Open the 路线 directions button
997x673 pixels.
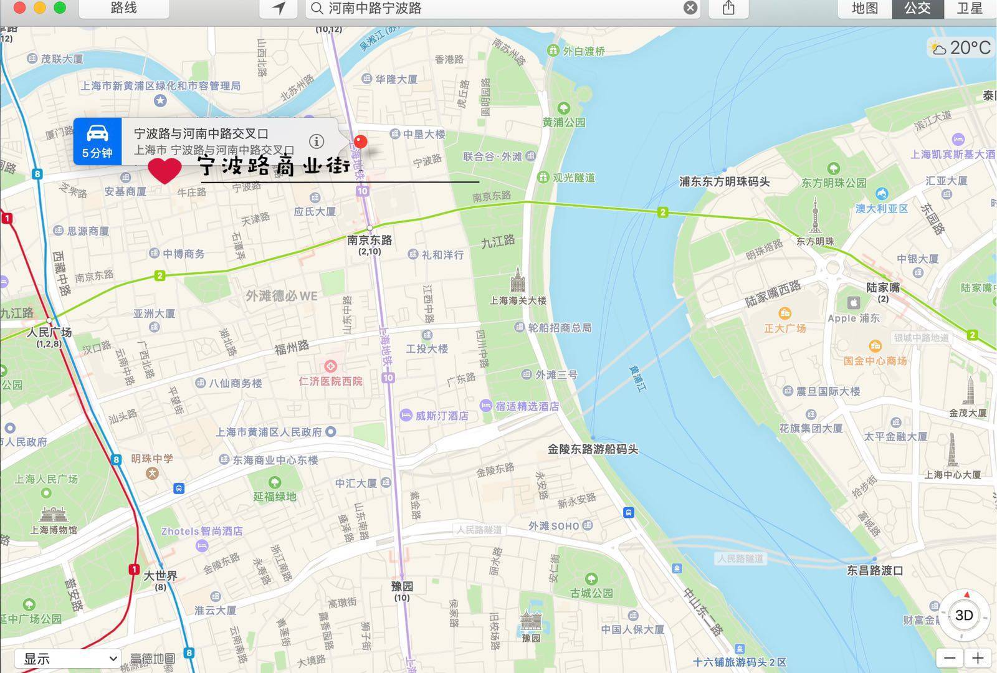point(124,8)
